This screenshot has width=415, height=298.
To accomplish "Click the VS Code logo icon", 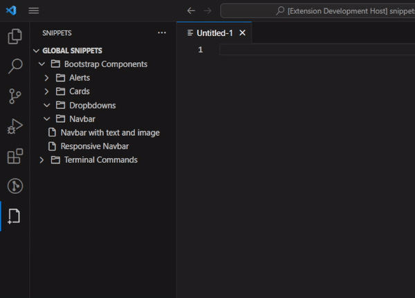I will [x=11, y=10].
